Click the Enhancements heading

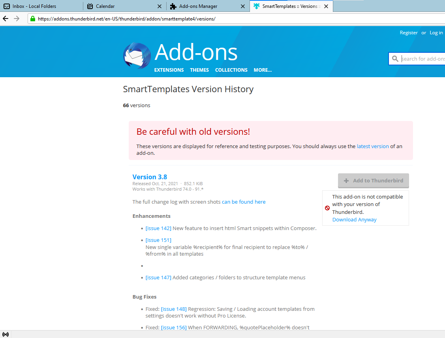pos(151,216)
